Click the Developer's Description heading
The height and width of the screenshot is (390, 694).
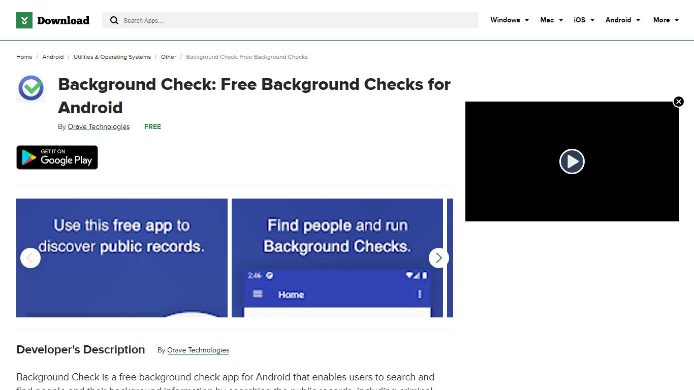[x=81, y=349]
